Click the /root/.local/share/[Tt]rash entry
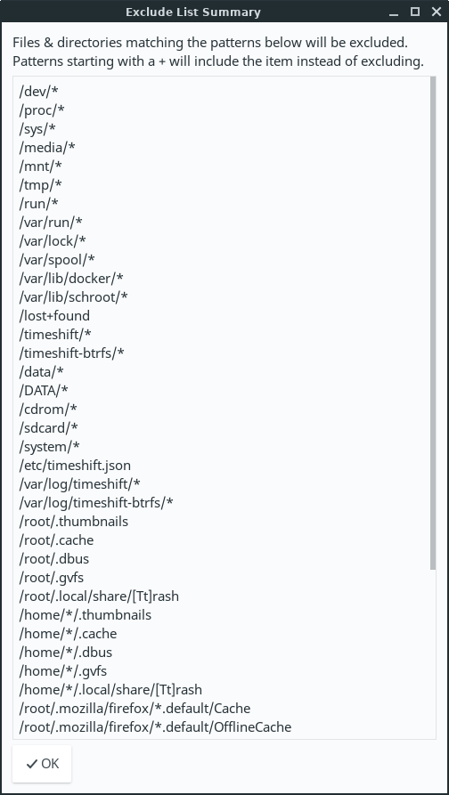449x795 pixels. pos(99,596)
